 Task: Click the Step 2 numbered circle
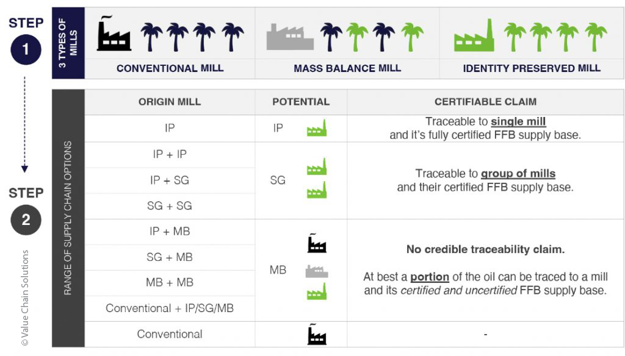26,220
